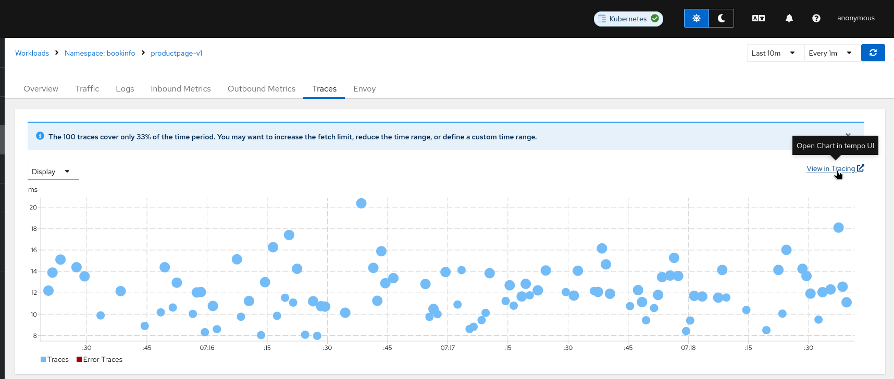Open the Namespace: bookinfo breadcrumb link
This screenshot has height=379, width=894.
[x=100, y=53]
